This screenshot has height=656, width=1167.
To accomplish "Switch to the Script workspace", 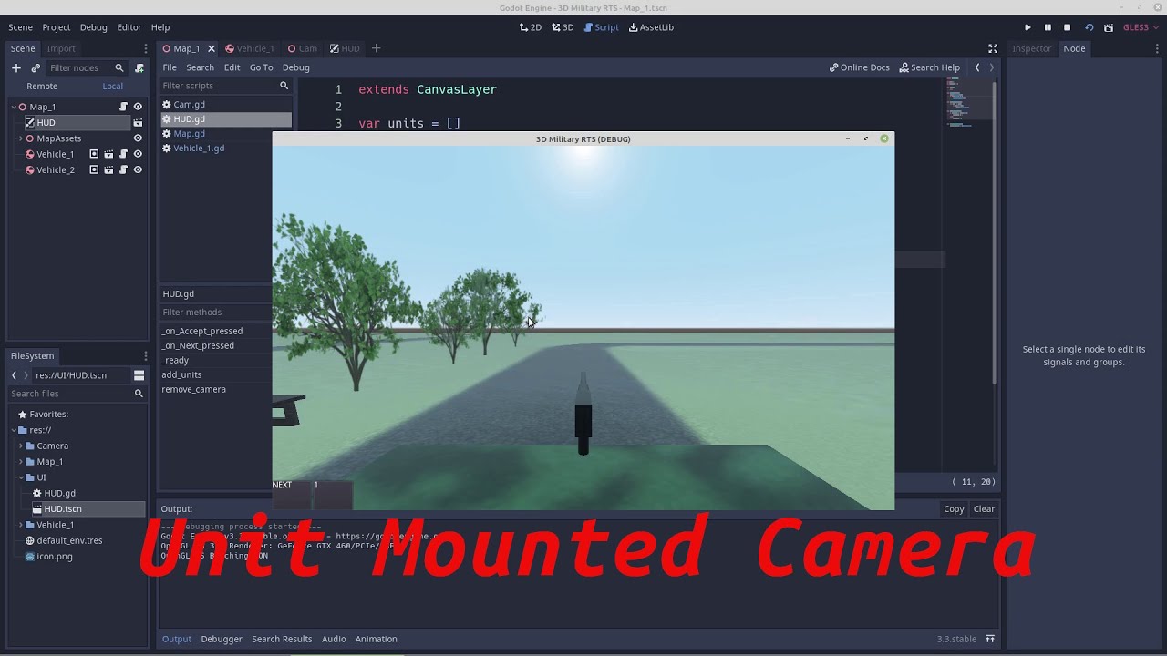I will [x=601, y=27].
